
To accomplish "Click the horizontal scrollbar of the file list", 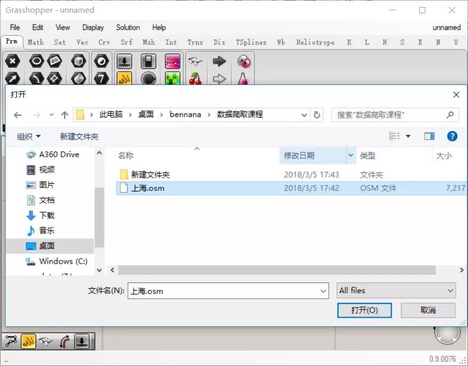I will click(x=276, y=270).
